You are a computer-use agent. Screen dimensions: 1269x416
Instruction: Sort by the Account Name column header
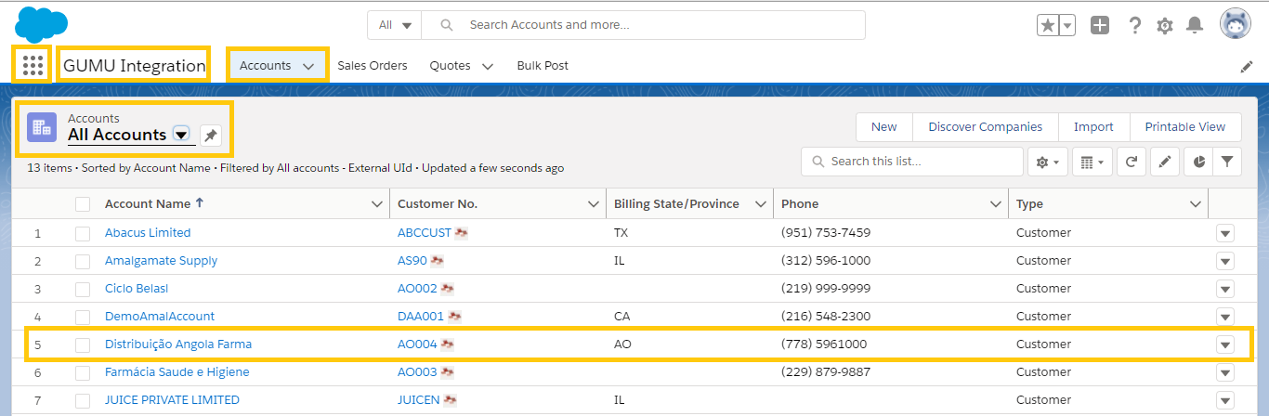(148, 204)
